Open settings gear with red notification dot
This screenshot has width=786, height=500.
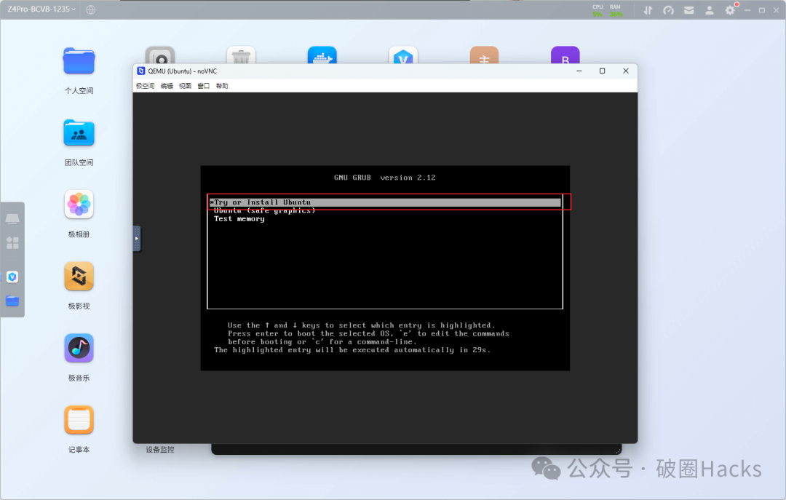(730, 10)
